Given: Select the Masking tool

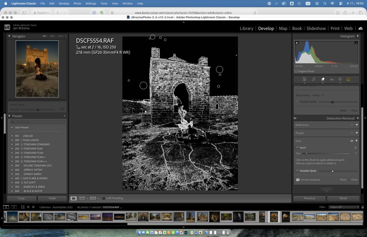Looking at the screenshot, I should [x=340, y=79].
